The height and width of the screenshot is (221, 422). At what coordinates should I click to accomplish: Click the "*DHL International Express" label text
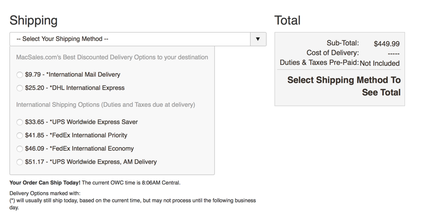point(87,88)
